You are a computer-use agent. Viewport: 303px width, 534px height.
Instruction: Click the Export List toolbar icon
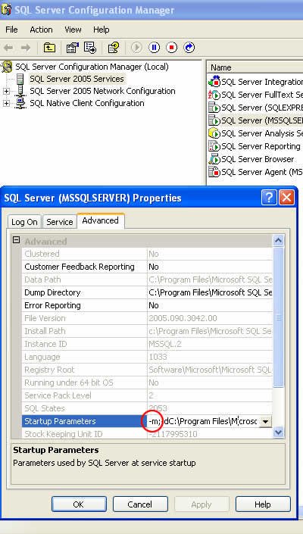pyautogui.click(x=90, y=47)
